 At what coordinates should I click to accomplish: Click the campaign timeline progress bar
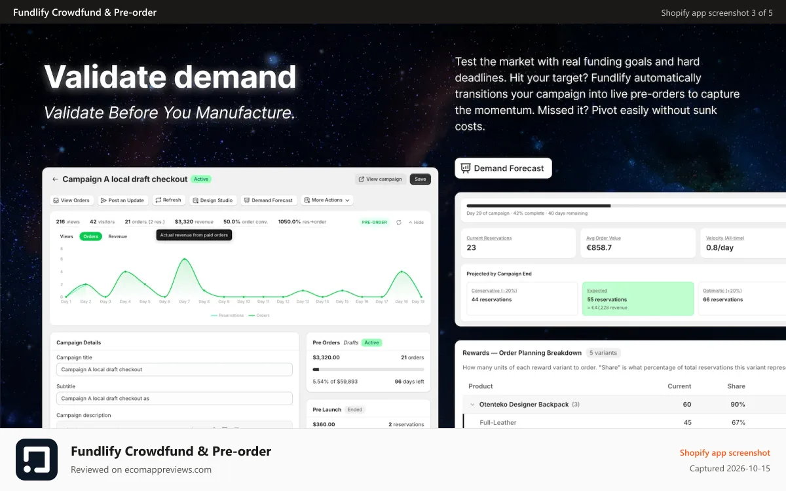626,206
